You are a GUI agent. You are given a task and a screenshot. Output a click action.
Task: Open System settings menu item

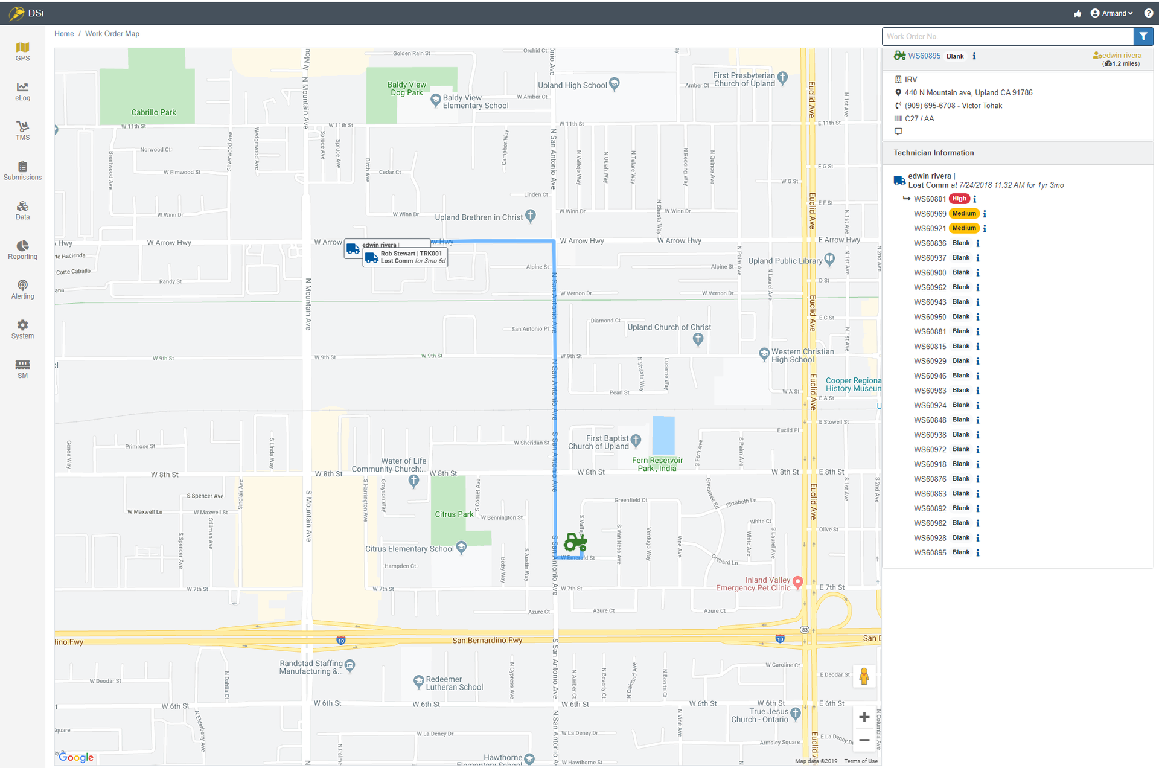click(x=22, y=329)
